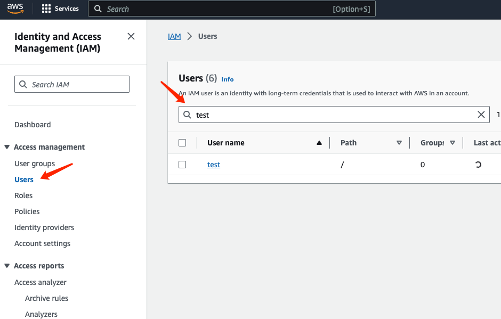501x319 pixels.
Task: Sort by Groups column arrow
Action: (x=452, y=143)
